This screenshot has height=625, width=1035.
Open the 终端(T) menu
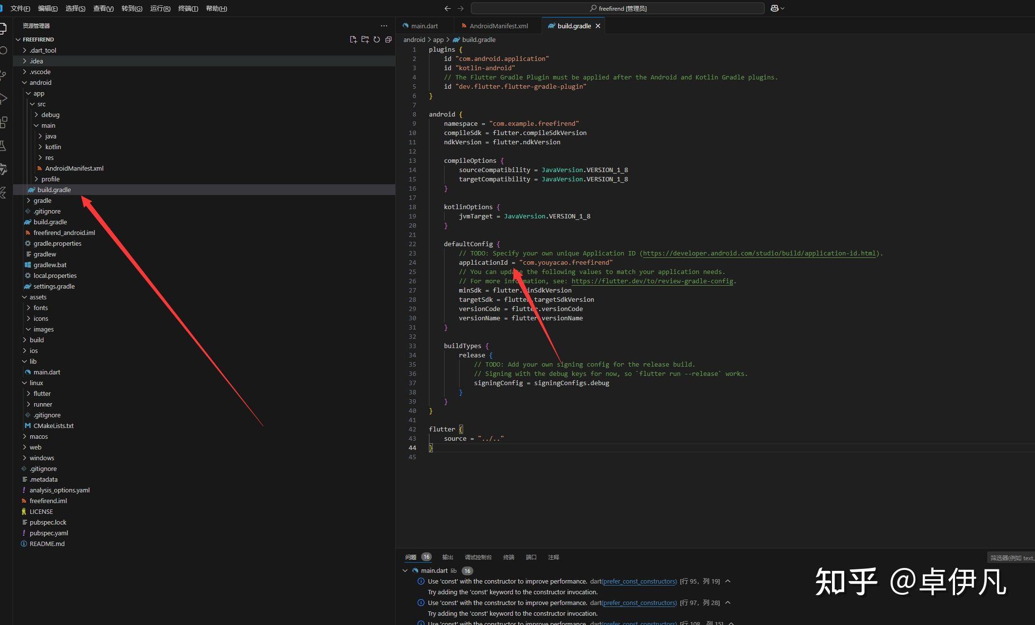[x=188, y=8]
